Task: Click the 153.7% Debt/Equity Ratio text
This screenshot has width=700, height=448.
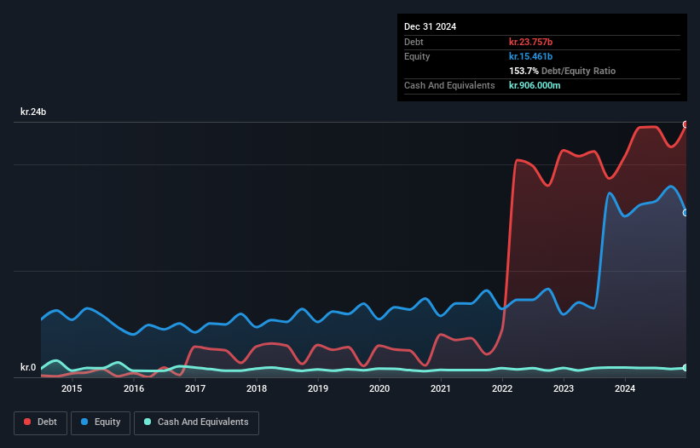Action: point(562,71)
